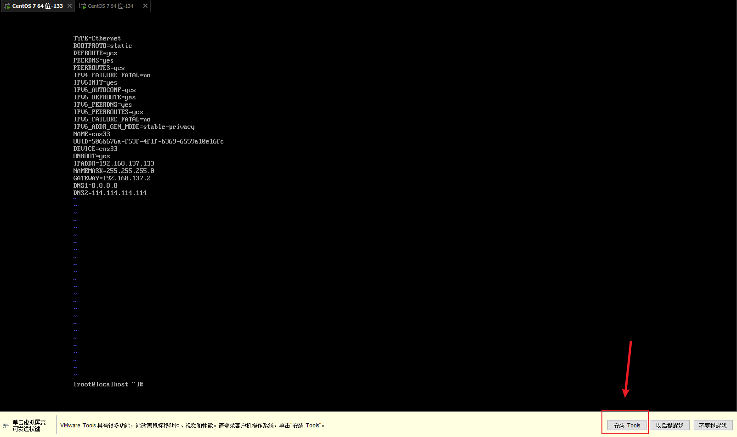Click the PEERROUTES=yes line
The width and height of the screenshot is (737, 437).
pos(99,68)
